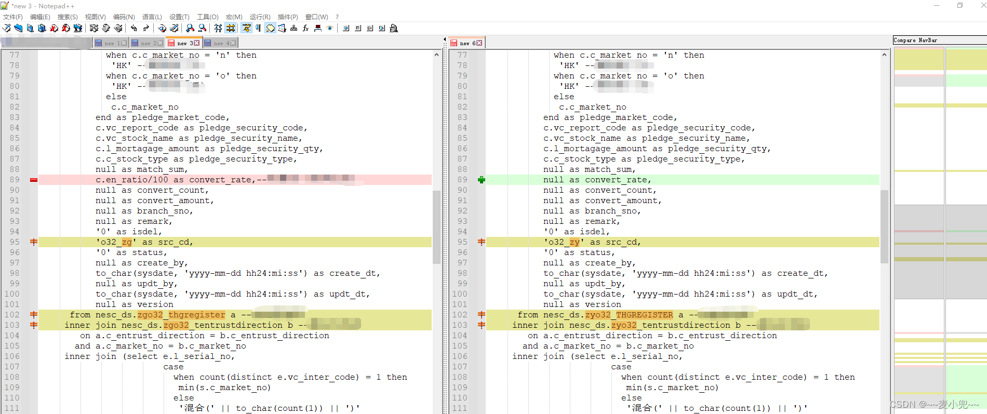Open the 视图(V) menu
The height and width of the screenshot is (414, 987).
(95, 17)
